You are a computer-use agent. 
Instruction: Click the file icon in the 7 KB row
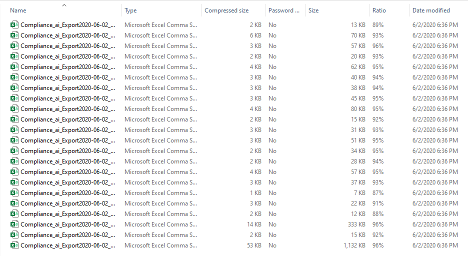tap(14, 192)
